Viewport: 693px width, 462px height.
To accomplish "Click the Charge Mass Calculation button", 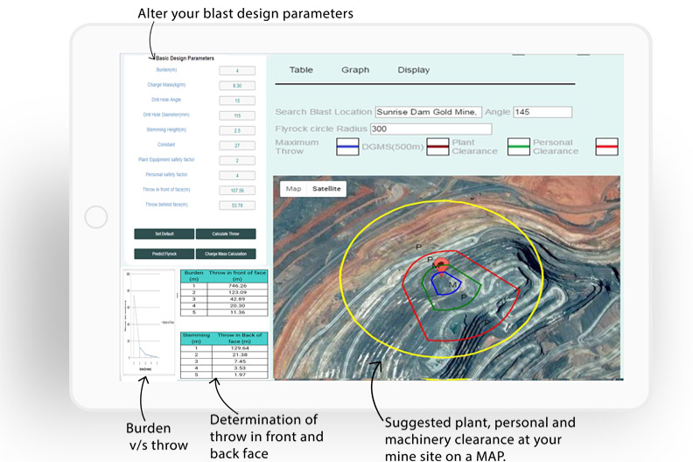I will click(225, 254).
